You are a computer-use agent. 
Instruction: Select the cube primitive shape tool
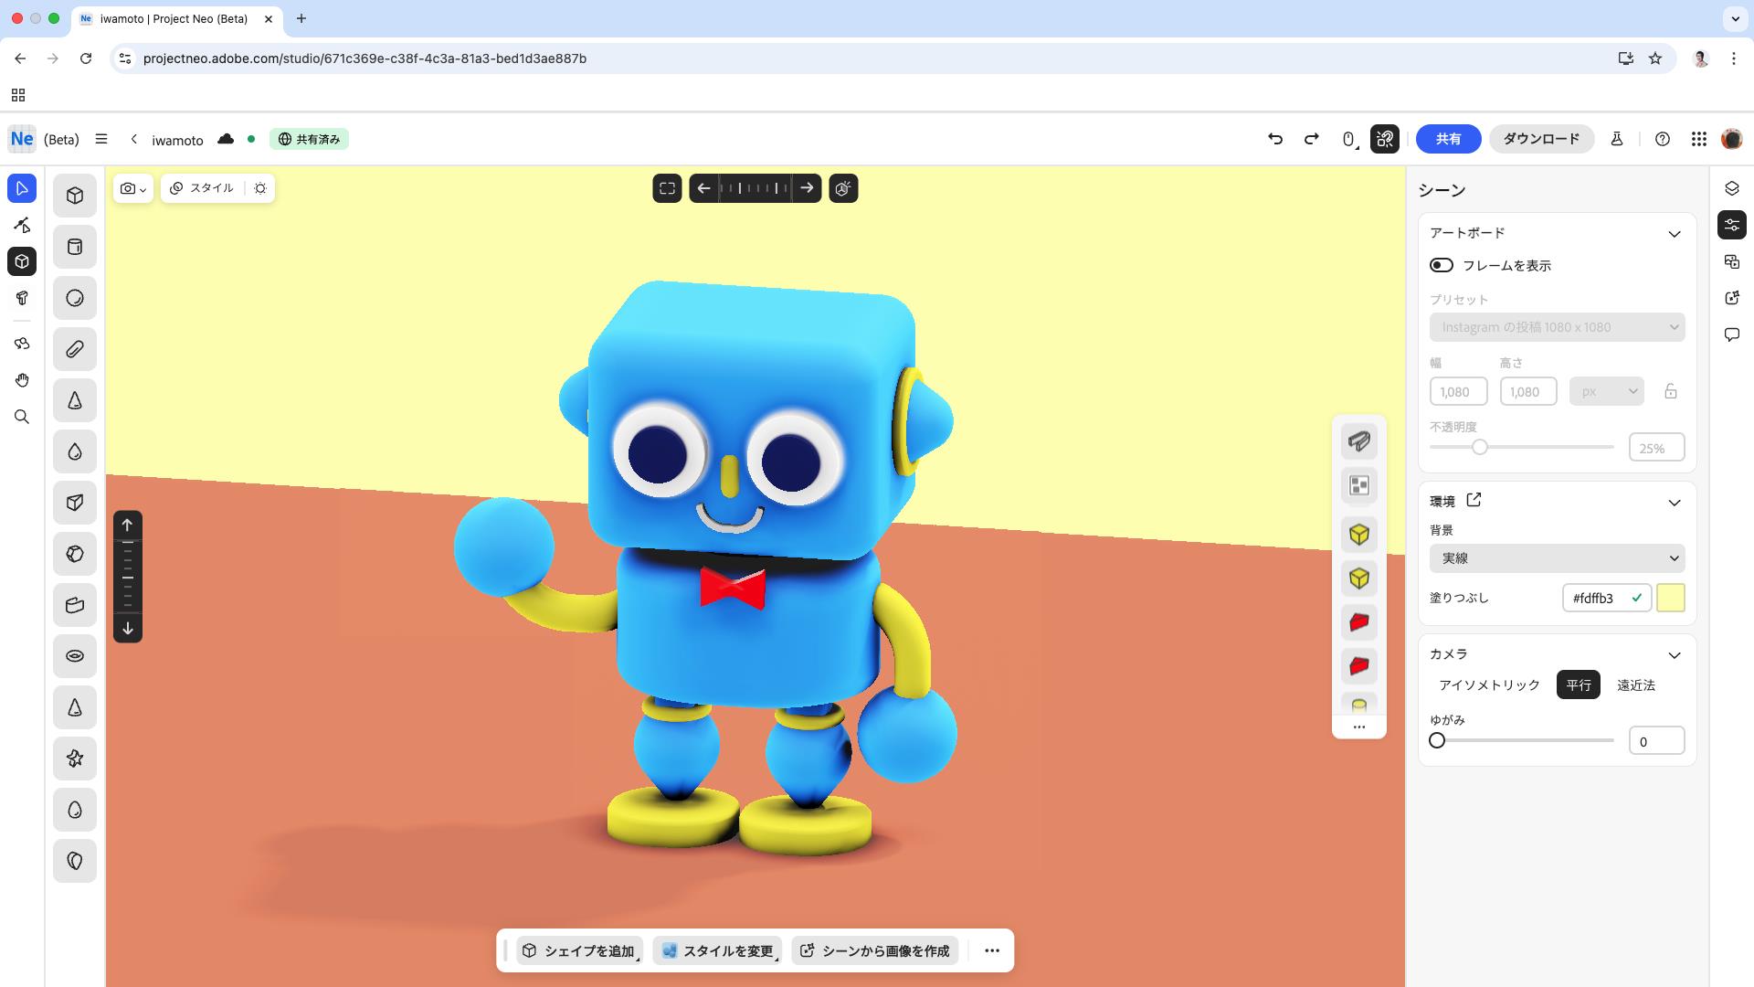74,195
